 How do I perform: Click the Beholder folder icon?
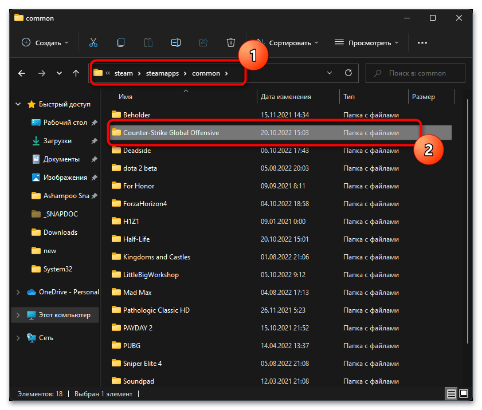pyautogui.click(x=116, y=115)
